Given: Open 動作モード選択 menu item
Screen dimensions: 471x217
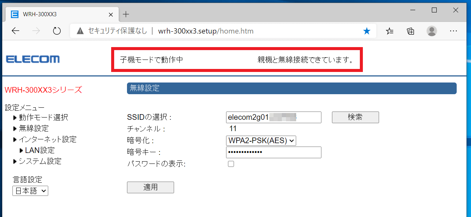Looking at the screenshot, I should [x=43, y=118].
